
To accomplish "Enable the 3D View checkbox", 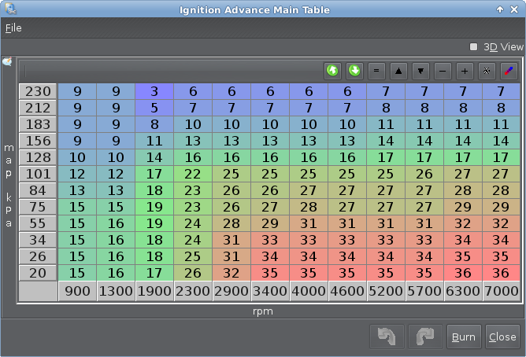I will pos(474,47).
